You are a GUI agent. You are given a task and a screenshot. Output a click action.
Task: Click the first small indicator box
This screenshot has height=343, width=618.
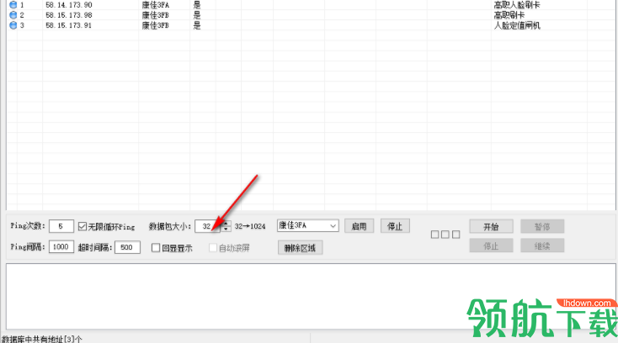[x=434, y=235]
